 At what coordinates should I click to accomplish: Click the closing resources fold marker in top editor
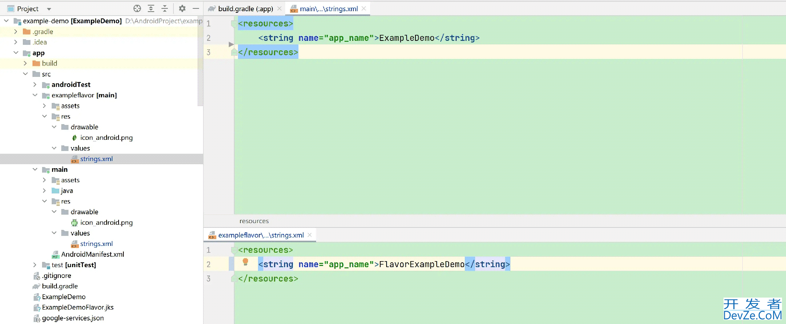coord(234,52)
